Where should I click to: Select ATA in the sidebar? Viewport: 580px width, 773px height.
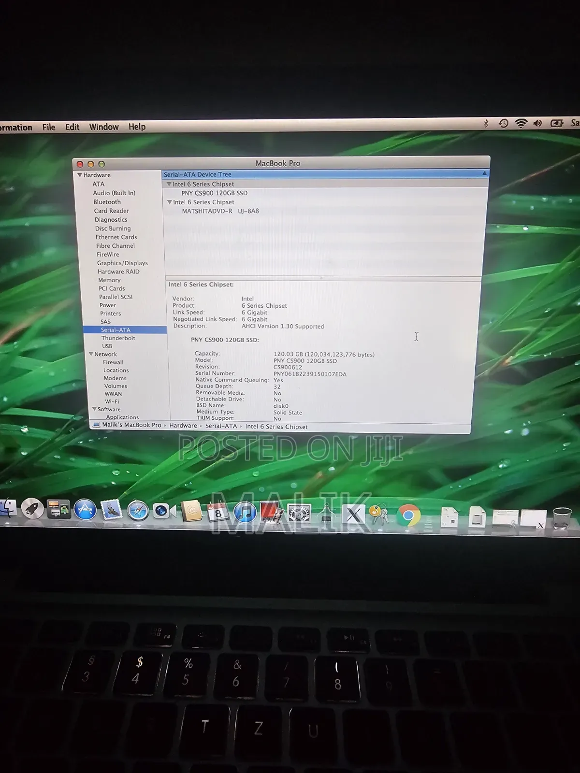pyautogui.click(x=99, y=184)
